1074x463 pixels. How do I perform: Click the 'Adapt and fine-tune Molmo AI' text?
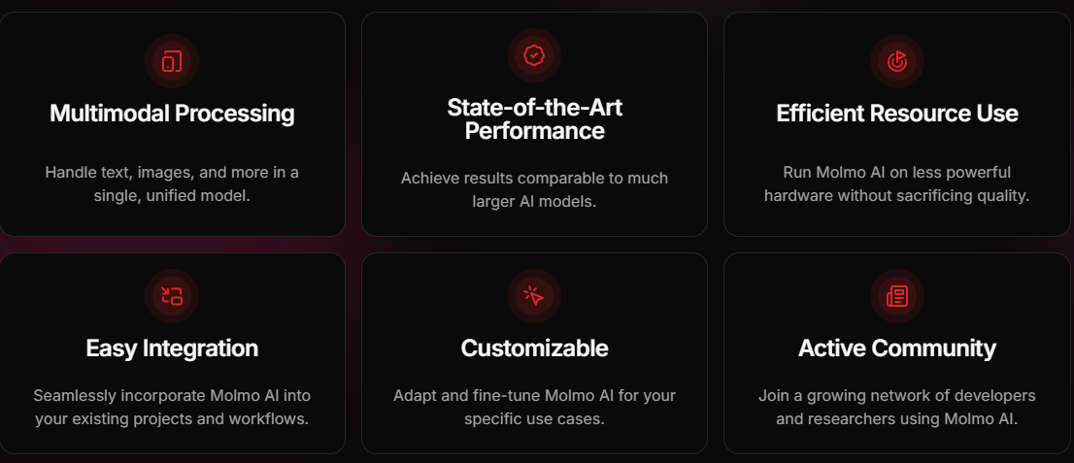pos(534,396)
